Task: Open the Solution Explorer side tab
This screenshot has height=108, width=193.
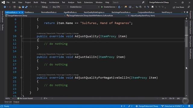Action: 190,27
